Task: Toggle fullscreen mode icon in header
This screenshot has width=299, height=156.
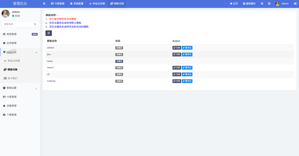Action: pyautogui.click(x=269, y=3)
